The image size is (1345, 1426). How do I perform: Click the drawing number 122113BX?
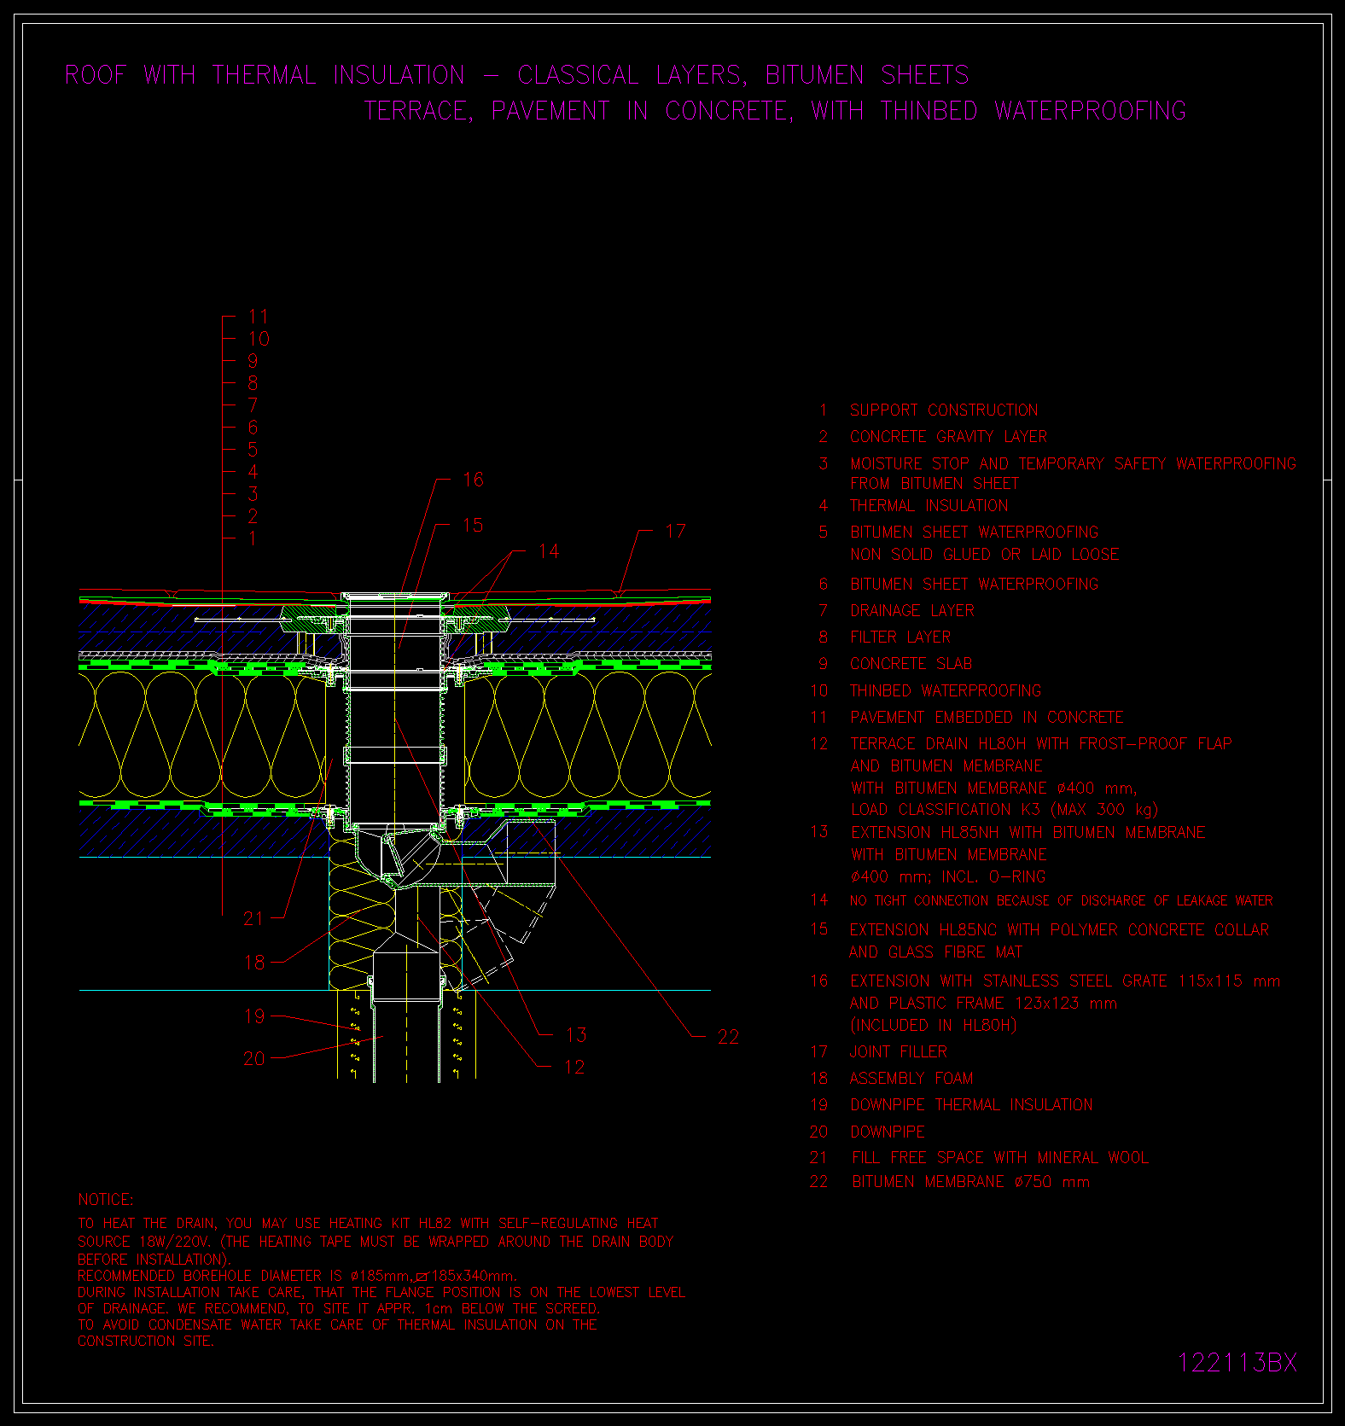pyautogui.click(x=1237, y=1362)
